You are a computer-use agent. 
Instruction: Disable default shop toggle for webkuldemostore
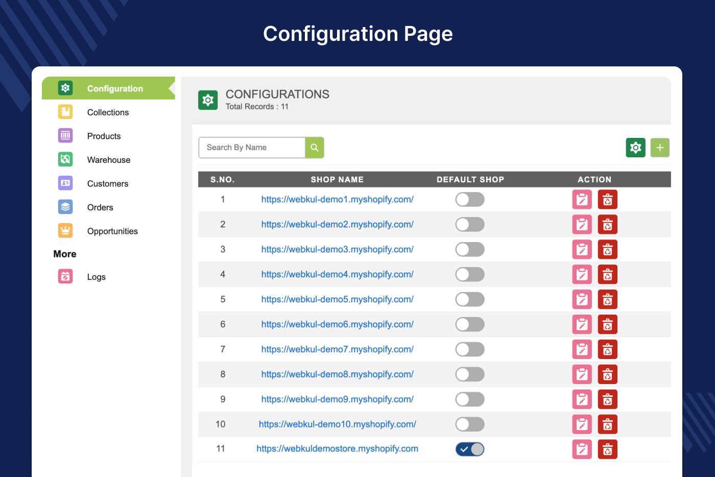[x=470, y=449]
